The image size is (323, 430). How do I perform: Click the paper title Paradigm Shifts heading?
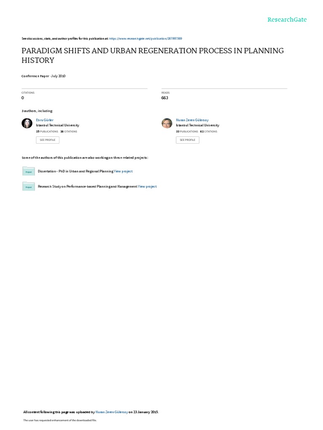pyautogui.click(x=153, y=55)
